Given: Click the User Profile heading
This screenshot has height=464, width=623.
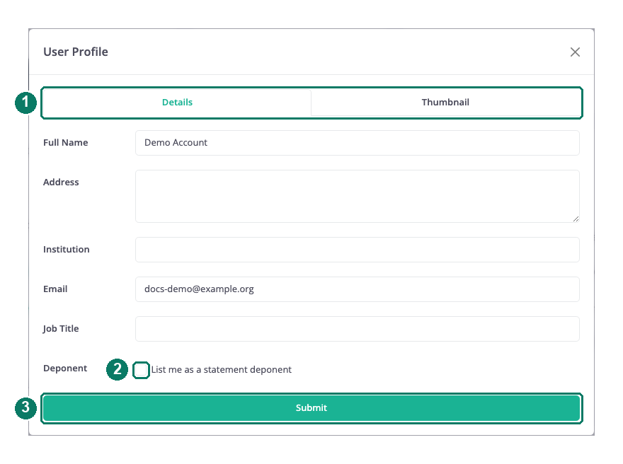Looking at the screenshot, I should 76,52.
